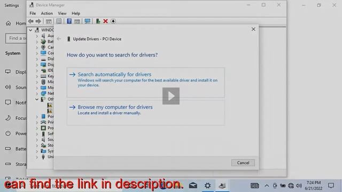This screenshot has width=342, height=192.
Task: Click the Forward arrow in Device Manager toolbar
Action: pos(38,21)
